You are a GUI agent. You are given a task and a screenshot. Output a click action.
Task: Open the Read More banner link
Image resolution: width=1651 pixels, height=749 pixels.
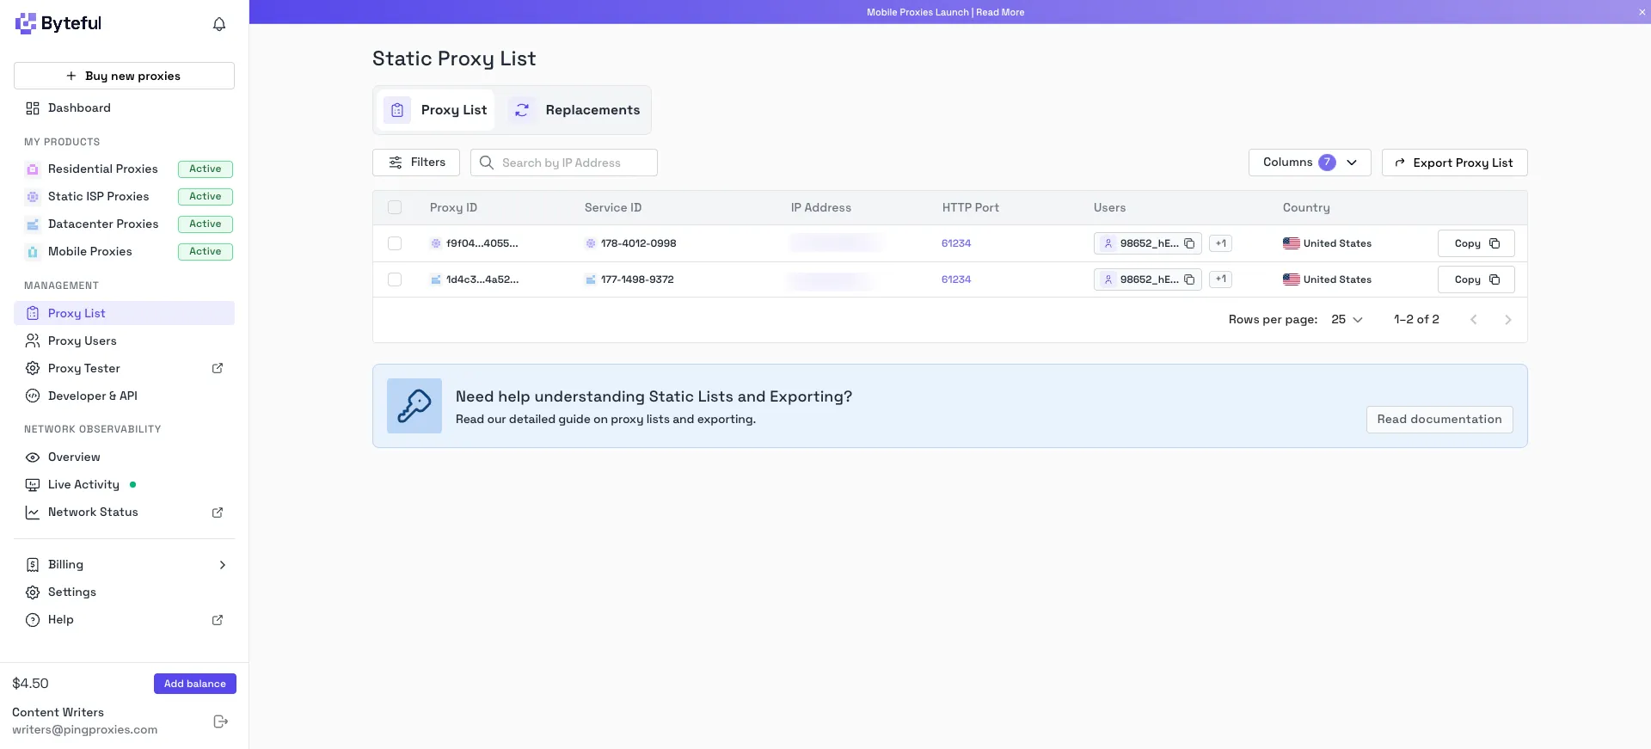1000,12
